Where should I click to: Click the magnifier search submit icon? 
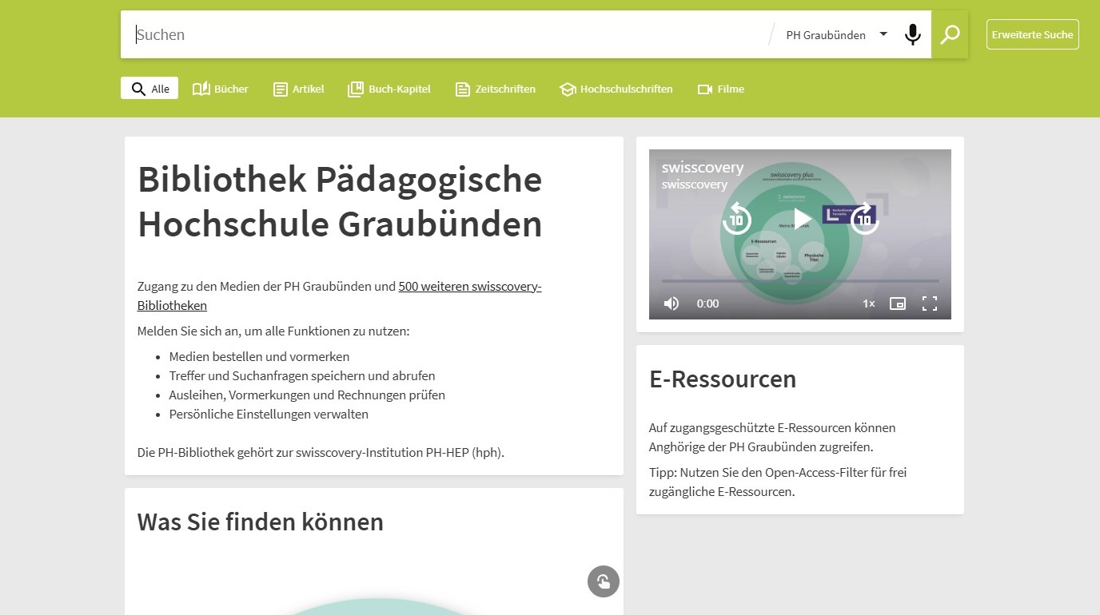[x=950, y=34]
